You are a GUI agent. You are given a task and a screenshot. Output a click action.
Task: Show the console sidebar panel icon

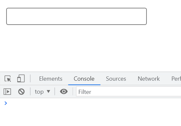(x=7, y=92)
